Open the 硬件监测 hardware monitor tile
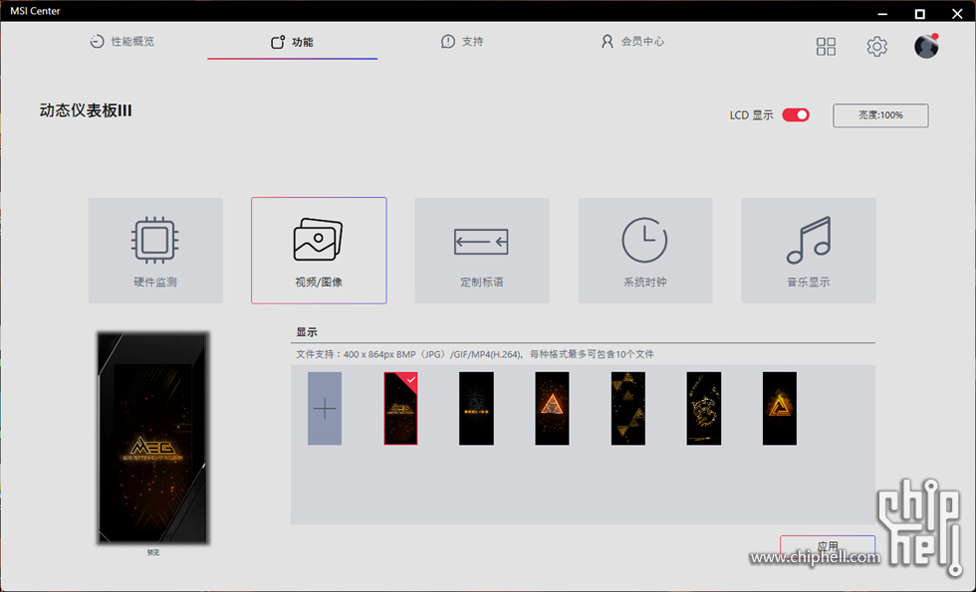Image resolution: width=976 pixels, height=592 pixels. pyautogui.click(x=155, y=250)
